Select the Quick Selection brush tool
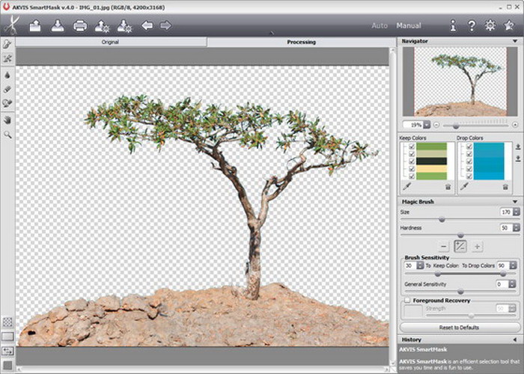The width and height of the screenshot is (524, 374). pos(7,44)
